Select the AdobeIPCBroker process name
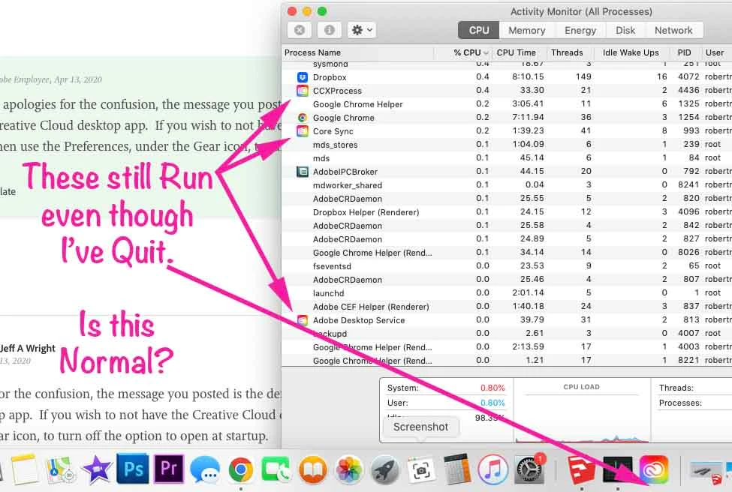Screen dimensions: 732x492 click(345, 172)
